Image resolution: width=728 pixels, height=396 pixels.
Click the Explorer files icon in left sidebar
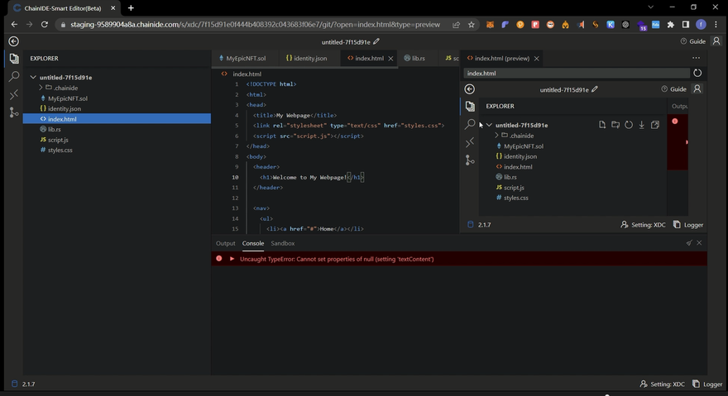[x=14, y=59]
